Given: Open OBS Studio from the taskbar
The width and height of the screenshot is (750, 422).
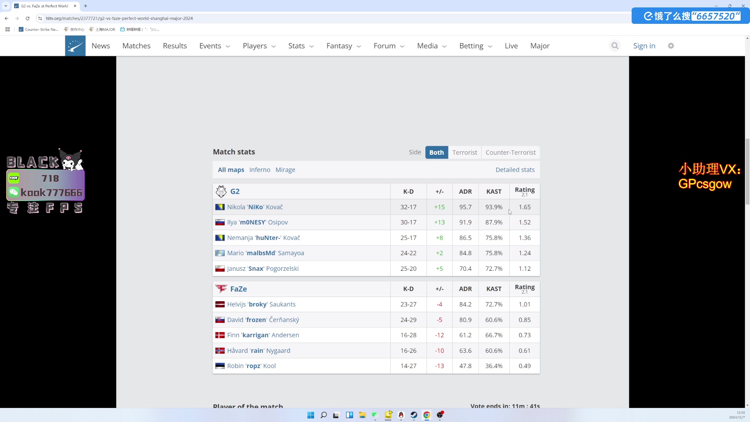Looking at the screenshot, I should (x=440, y=415).
